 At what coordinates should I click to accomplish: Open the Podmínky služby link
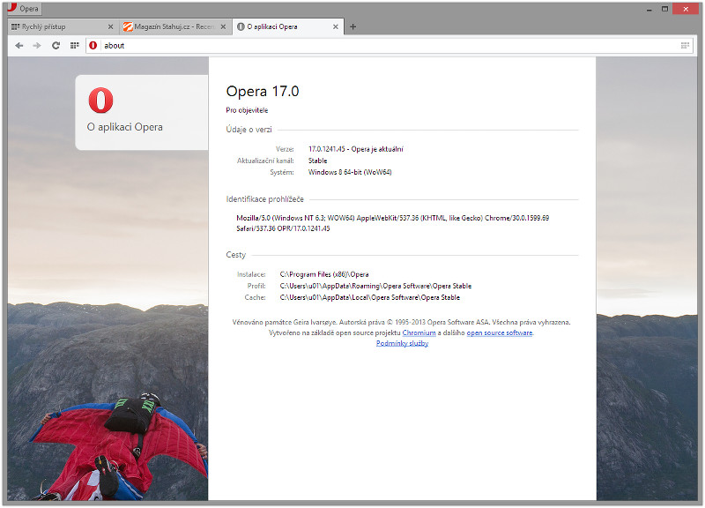click(x=402, y=343)
